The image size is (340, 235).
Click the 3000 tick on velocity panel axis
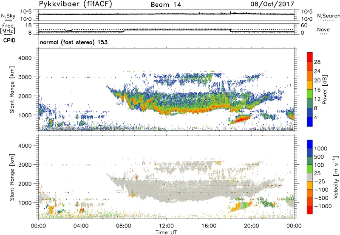click(x=25, y=165)
